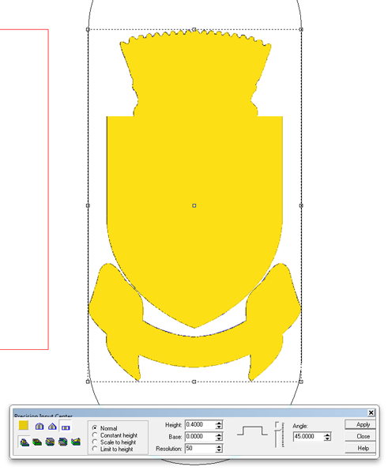Screen dimensions: 388x474
Task: Click the top-left corner selection handle
Action: click(x=88, y=29)
